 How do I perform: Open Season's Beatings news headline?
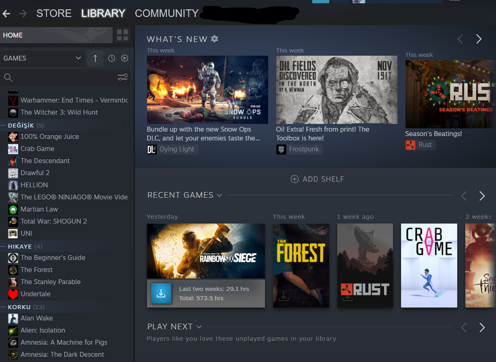point(433,134)
